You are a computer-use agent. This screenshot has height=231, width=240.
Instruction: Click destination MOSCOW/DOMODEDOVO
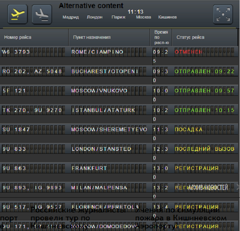tap(105, 227)
